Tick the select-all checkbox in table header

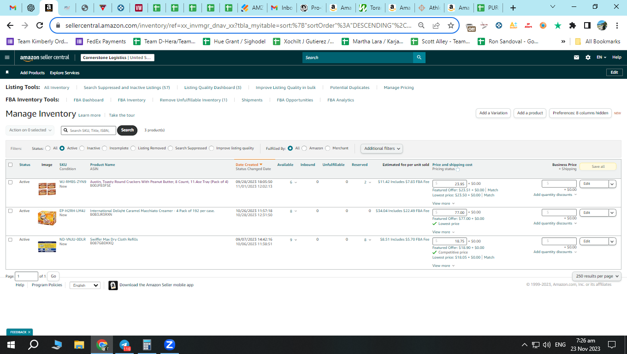tap(10, 165)
